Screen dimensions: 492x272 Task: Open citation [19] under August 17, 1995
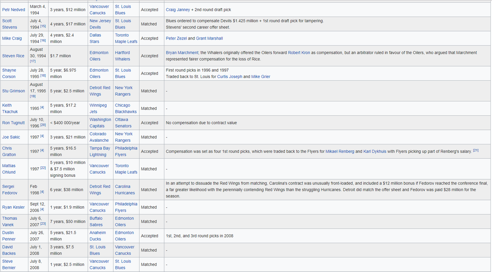tap(33, 96)
